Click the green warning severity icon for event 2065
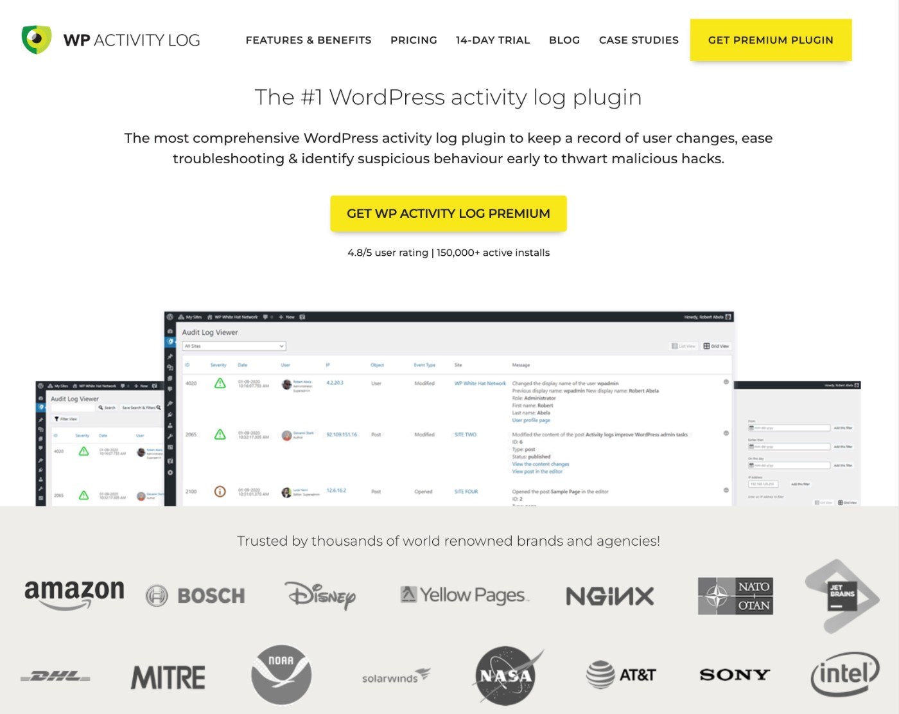 220,434
